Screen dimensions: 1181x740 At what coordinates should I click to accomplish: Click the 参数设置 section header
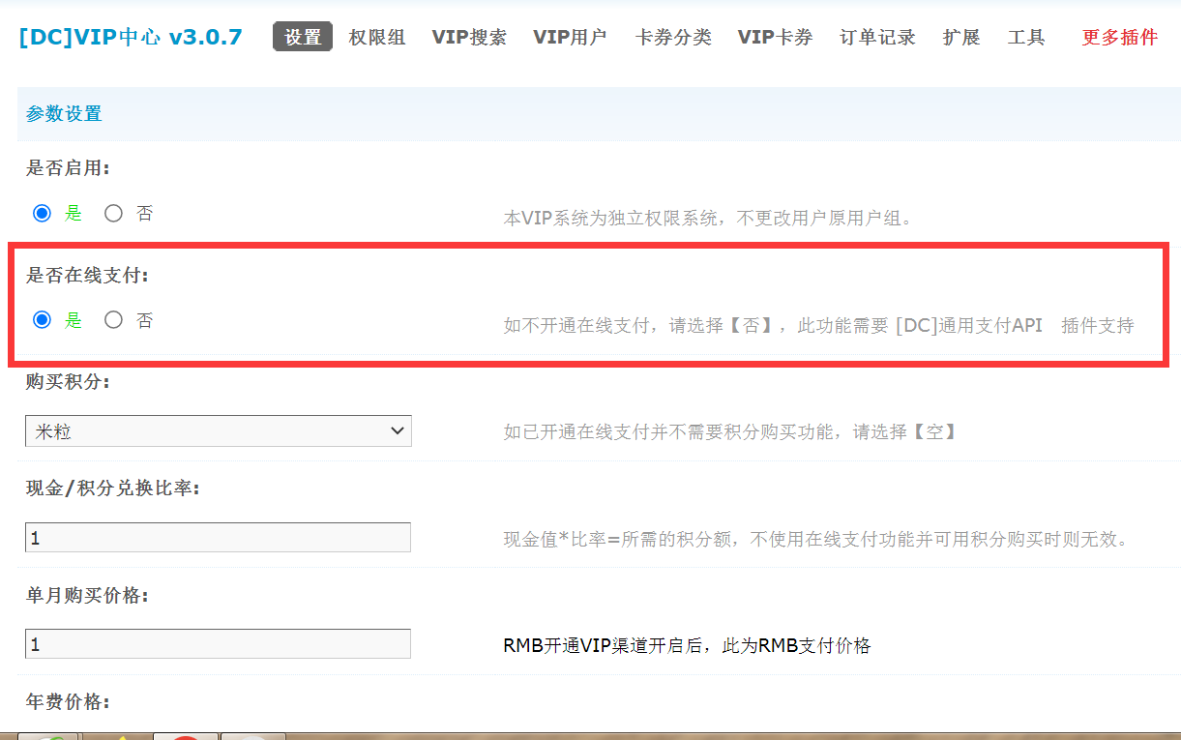pos(64,114)
